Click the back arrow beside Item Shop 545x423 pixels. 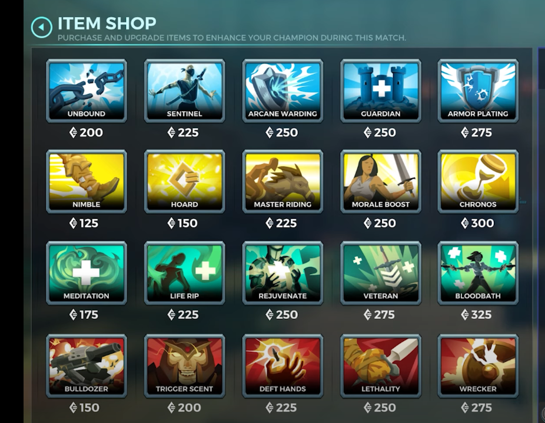pyautogui.click(x=41, y=27)
